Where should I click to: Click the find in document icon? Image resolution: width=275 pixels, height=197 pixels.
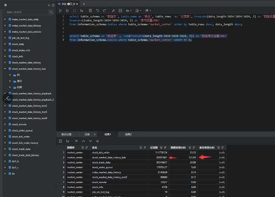[90, 11]
